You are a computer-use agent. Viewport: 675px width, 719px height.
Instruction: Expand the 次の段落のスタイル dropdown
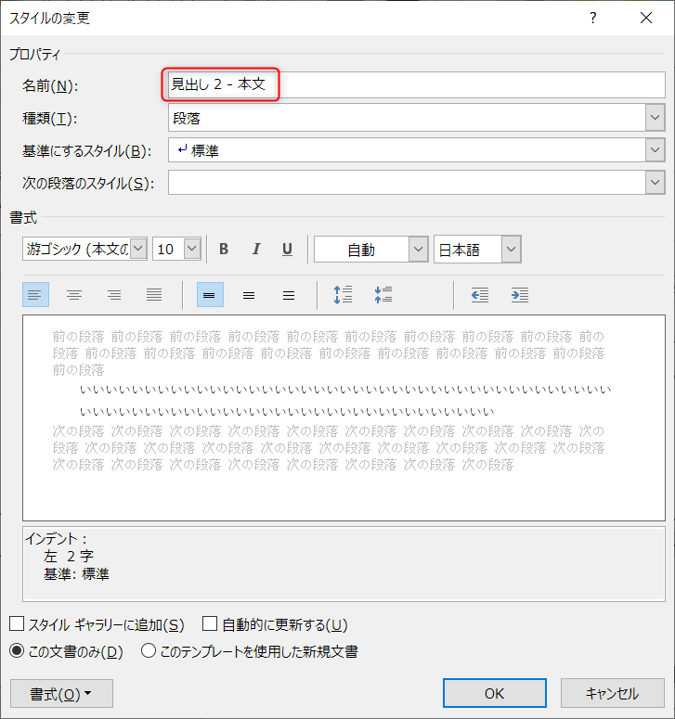[656, 183]
